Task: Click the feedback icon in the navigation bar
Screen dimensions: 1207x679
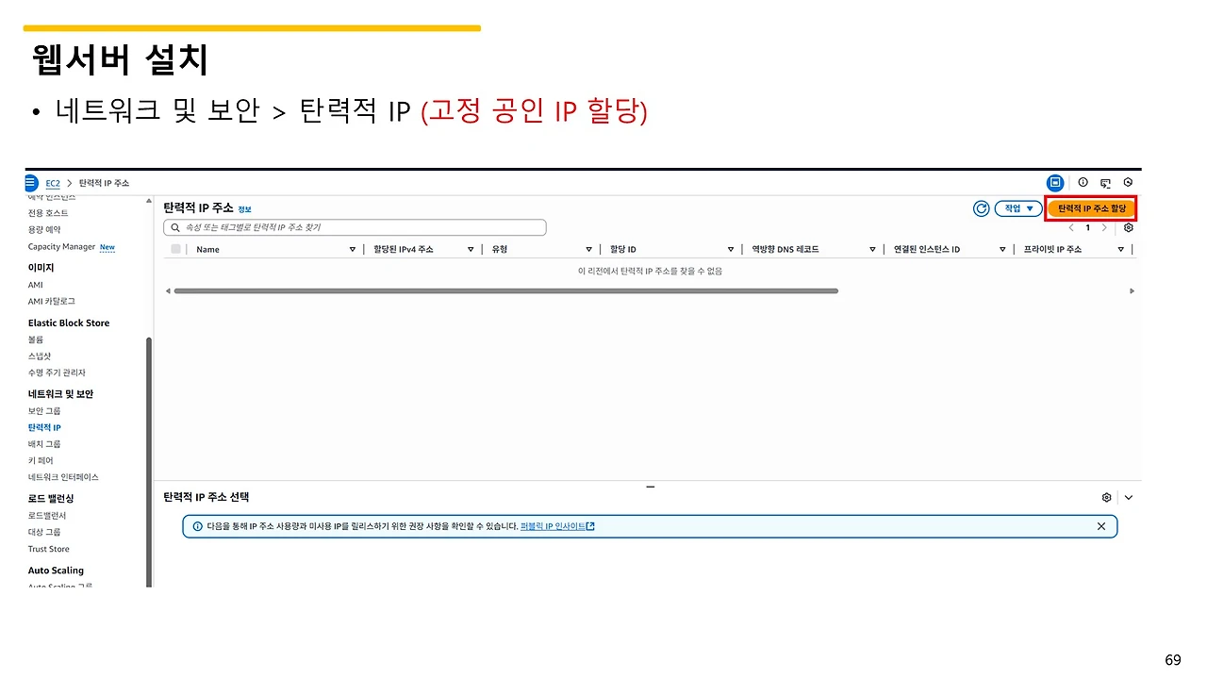Action: (x=1105, y=182)
